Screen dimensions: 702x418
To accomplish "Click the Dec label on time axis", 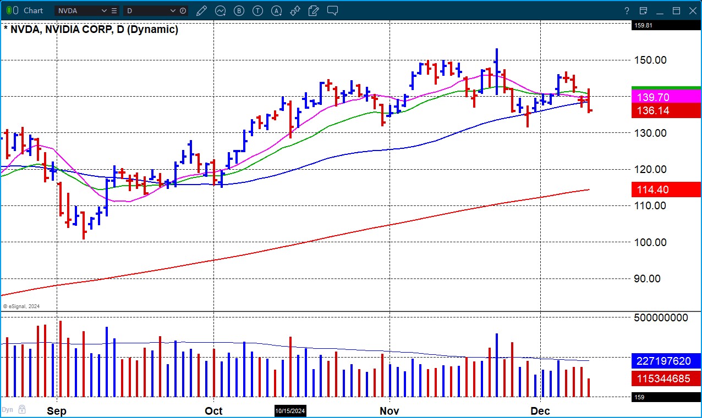I will (x=540, y=411).
